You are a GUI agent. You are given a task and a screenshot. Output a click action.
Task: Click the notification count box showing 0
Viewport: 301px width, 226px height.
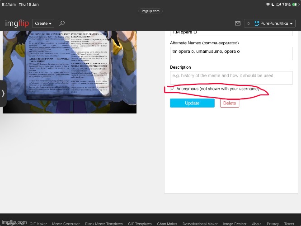248,24
